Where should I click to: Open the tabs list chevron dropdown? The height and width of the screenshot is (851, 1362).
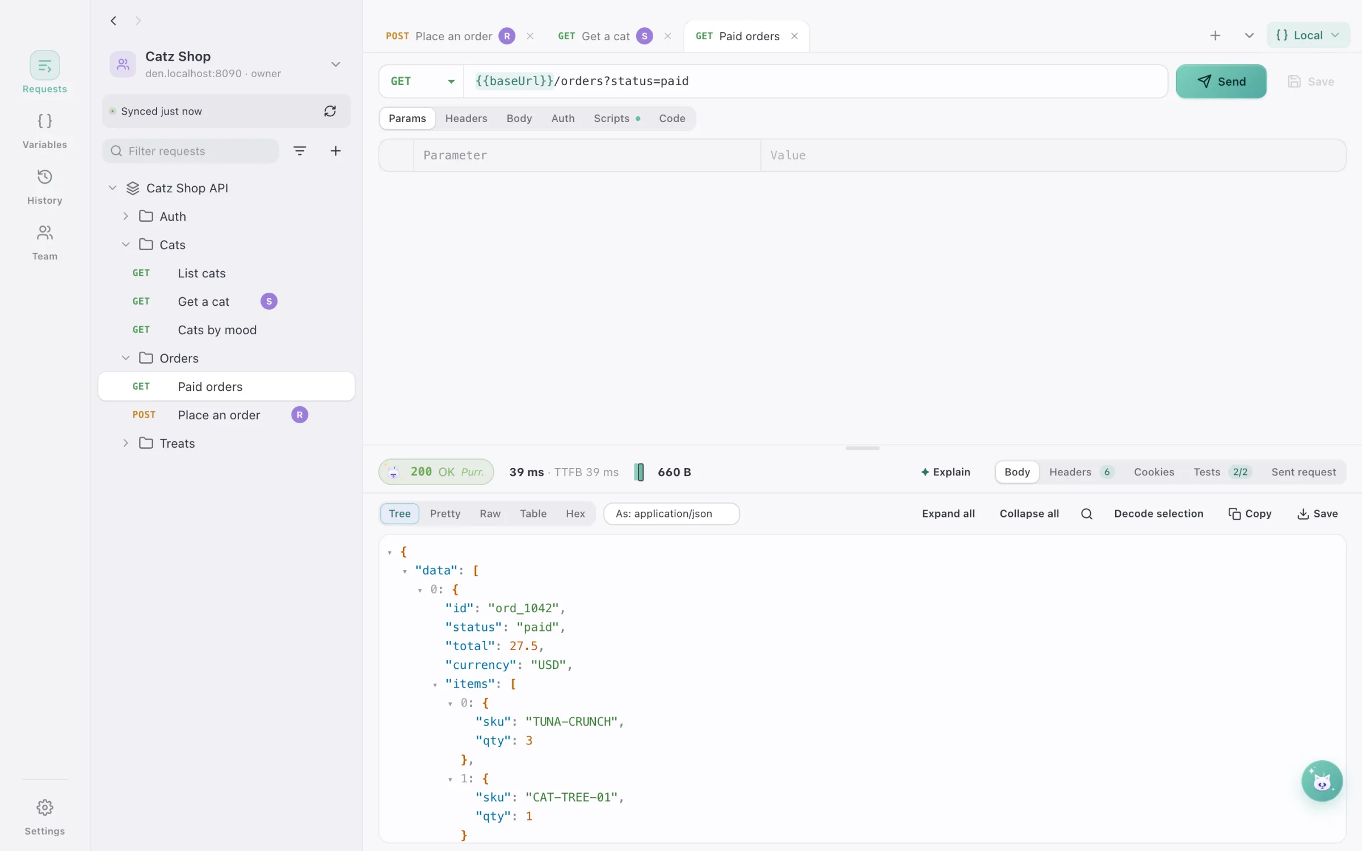[x=1249, y=36]
